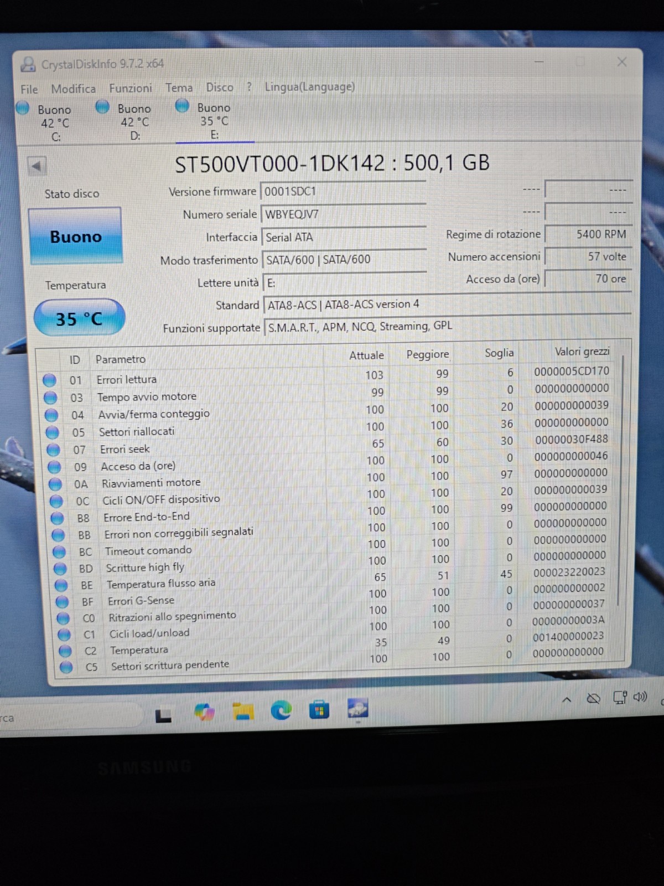Click the Funzioni supportate field

(448, 326)
